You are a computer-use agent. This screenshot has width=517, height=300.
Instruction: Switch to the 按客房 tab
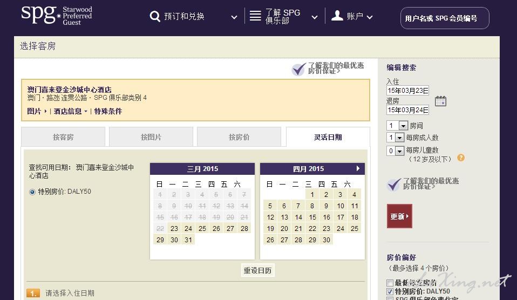pos(63,137)
